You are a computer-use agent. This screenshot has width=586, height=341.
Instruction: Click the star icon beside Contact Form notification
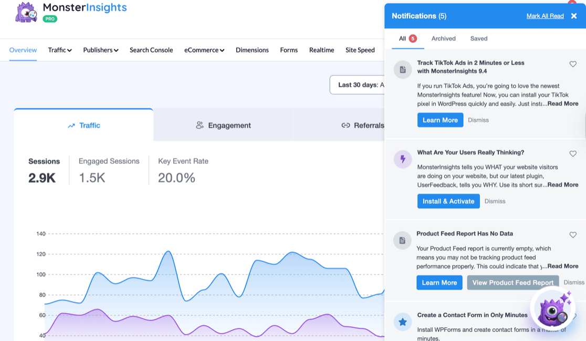(x=403, y=322)
